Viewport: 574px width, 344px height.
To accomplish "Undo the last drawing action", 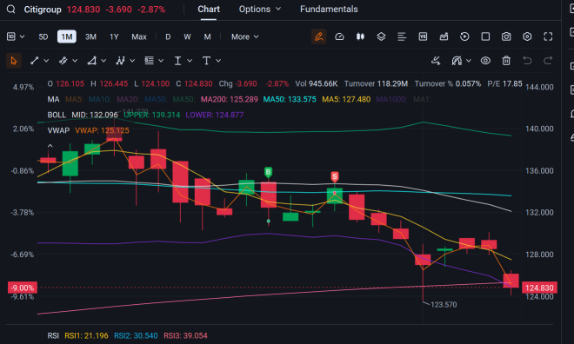I will (527, 61).
